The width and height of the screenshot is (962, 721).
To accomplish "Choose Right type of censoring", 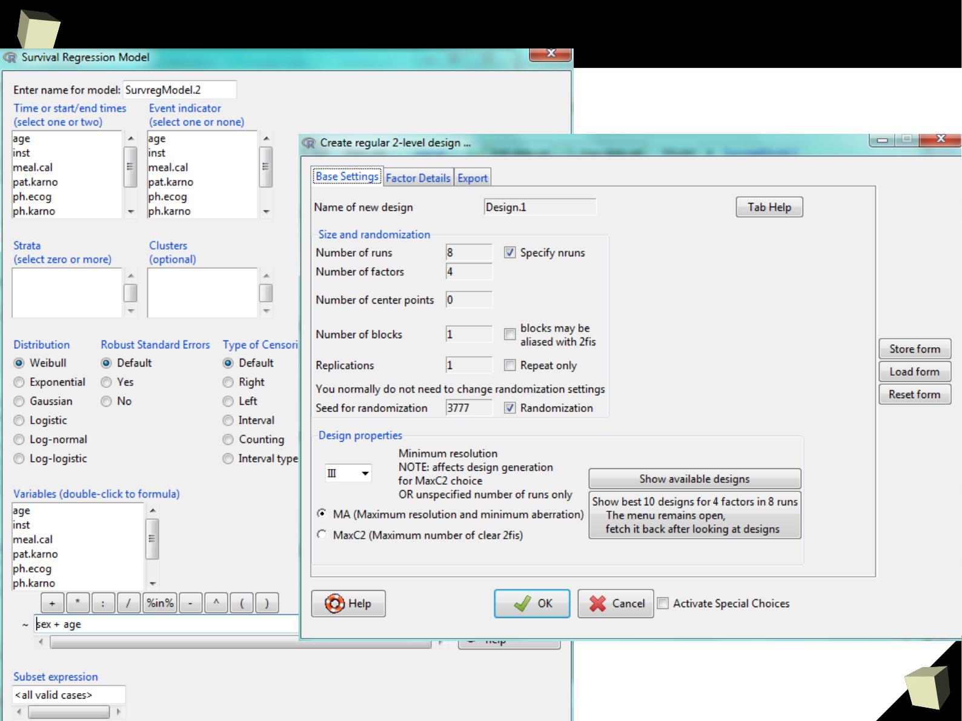I will 228,382.
